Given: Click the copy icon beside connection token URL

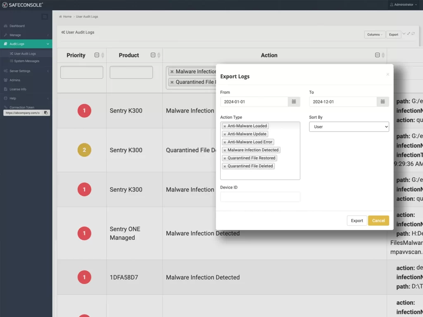Looking at the screenshot, I should [x=46, y=113].
